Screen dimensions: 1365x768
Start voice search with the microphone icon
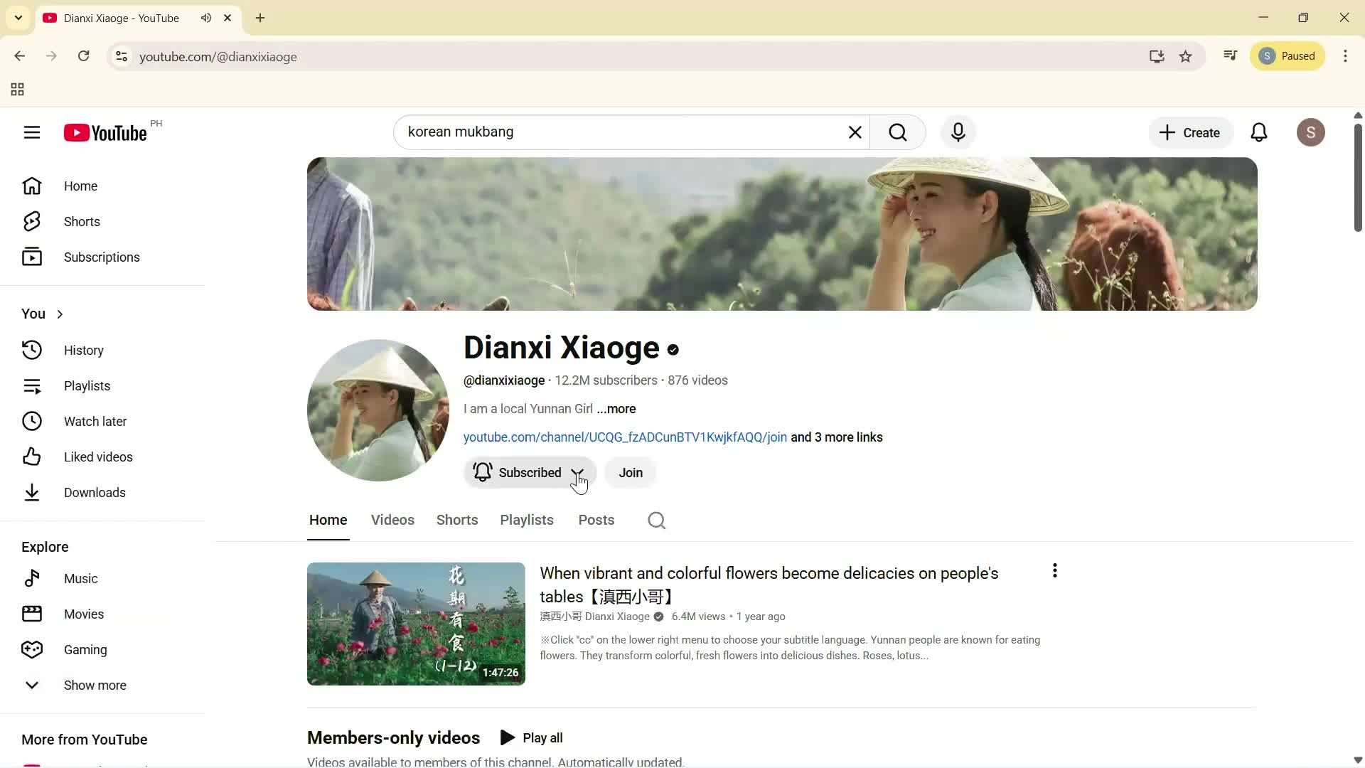(x=958, y=132)
